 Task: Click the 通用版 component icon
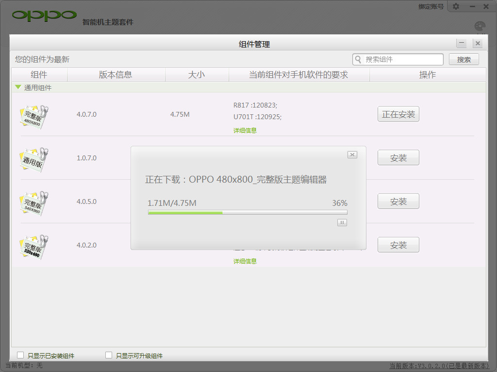click(x=33, y=160)
